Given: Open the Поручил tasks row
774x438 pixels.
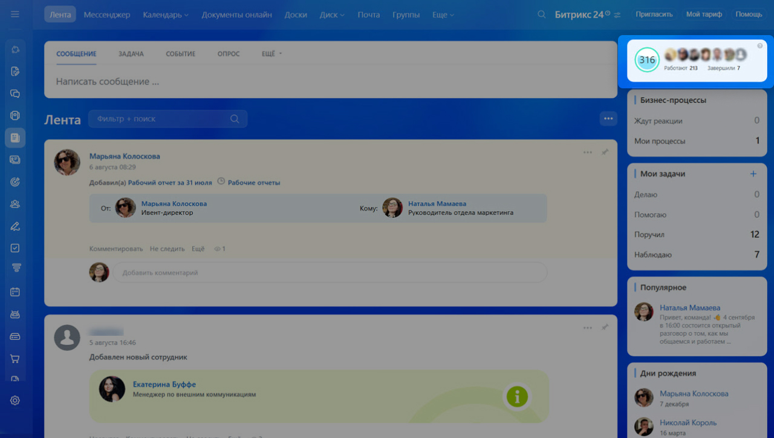Looking at the screenshot, I should click(697, 235).
